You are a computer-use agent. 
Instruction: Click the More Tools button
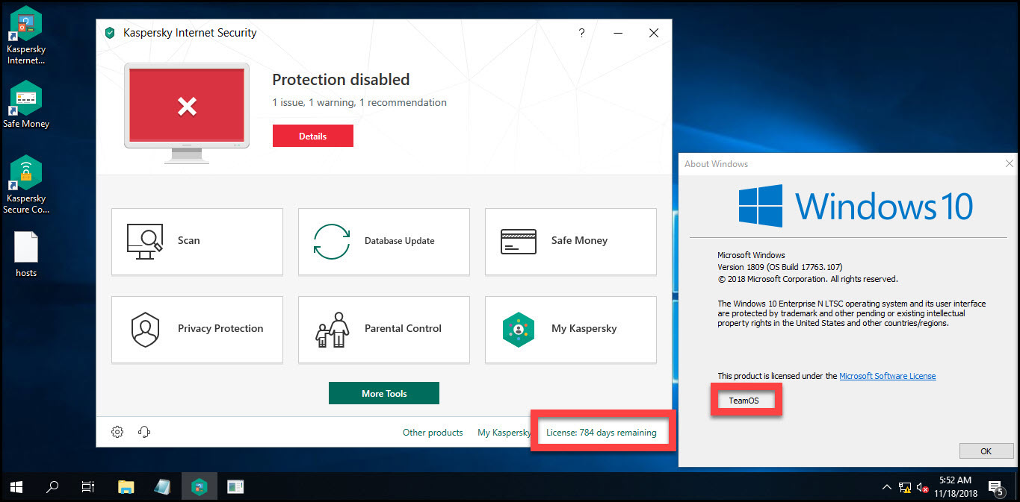(x=384, y=393)
